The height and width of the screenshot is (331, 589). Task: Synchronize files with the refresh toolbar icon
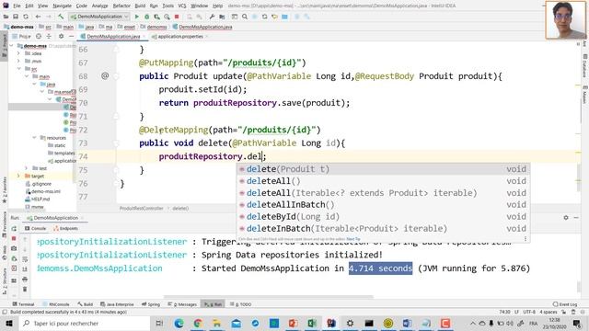(x=26, y=17)
